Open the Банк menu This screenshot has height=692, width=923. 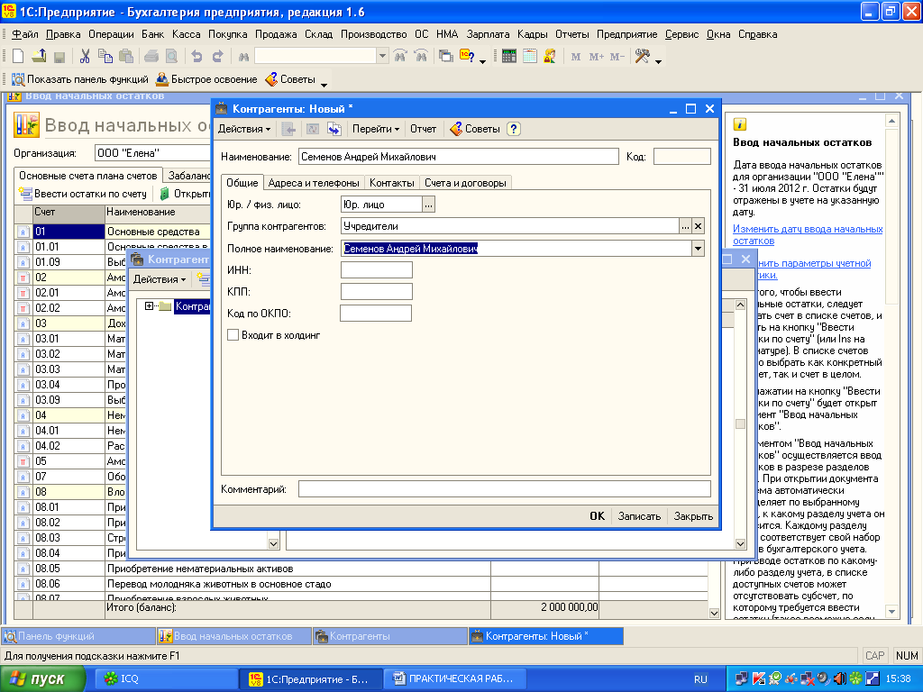tap(153, 34)
